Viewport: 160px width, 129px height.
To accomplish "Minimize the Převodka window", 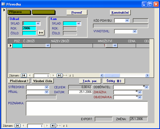I will (x=144, y=4).
